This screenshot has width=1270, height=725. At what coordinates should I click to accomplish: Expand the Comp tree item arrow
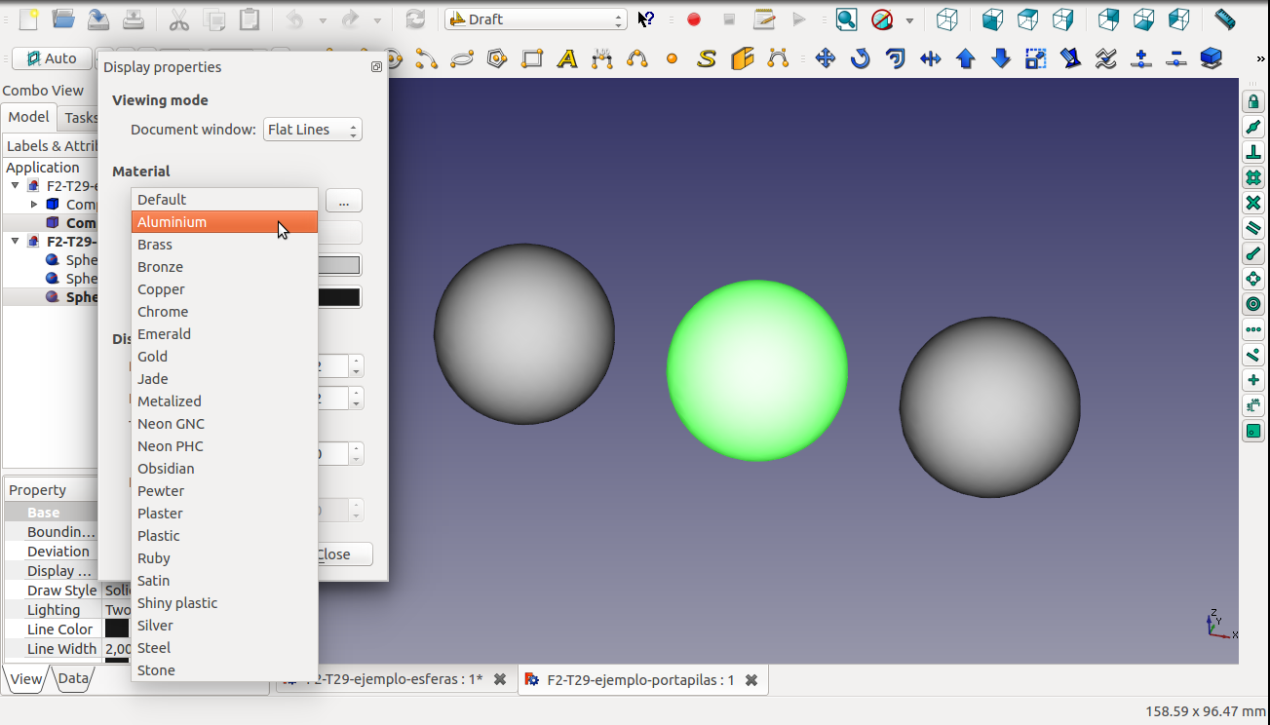[x=34, y=205]
